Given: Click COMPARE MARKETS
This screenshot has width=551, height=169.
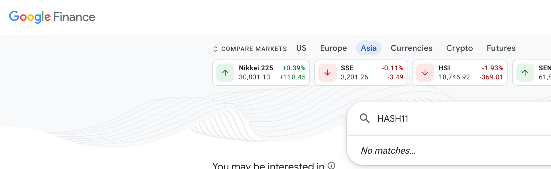Looking at the screenshot, I should [254, 48].
